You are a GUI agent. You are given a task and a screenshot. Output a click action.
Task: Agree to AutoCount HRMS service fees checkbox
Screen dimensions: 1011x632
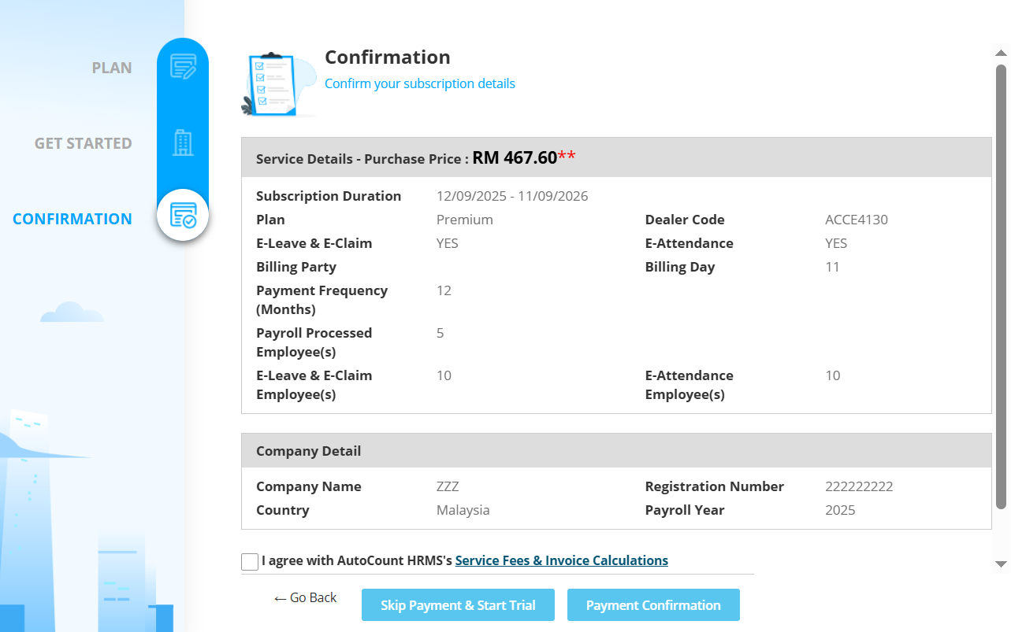point(250,561)
